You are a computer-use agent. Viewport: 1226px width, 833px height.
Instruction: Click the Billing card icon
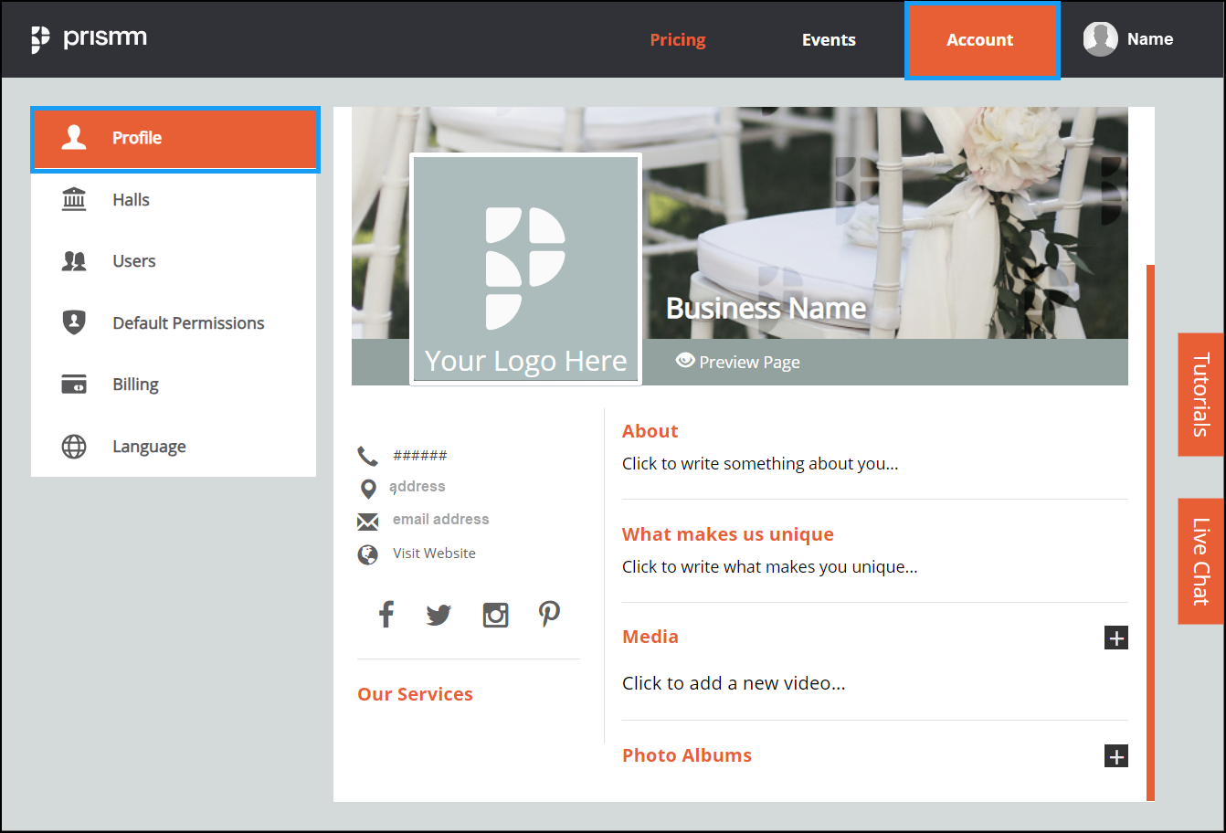(74, 385)
